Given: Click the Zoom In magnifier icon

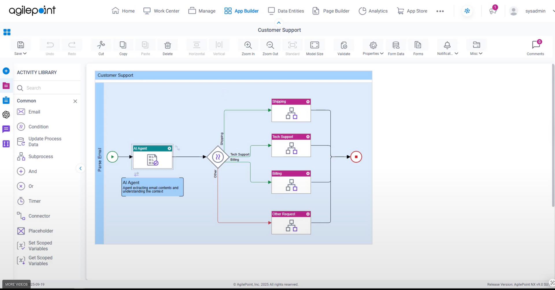Looking at the screenshot, I should coord(248,45).
